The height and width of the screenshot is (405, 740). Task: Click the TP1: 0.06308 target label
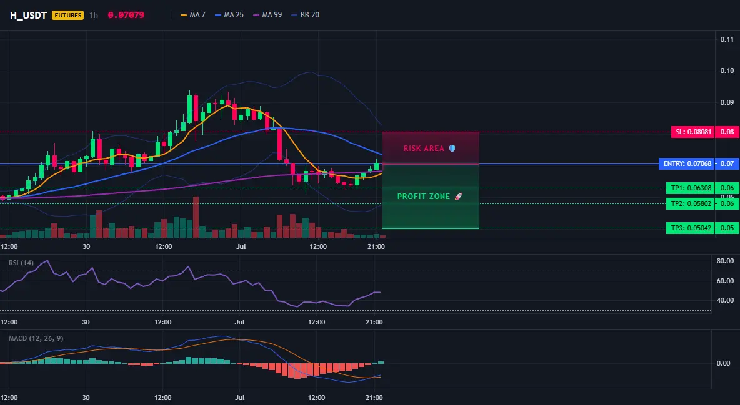pyautogui.click(x=690, y=188)
